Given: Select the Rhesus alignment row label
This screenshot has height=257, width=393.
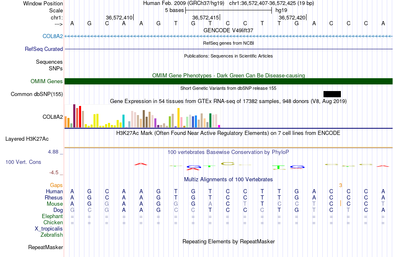Looking at the screenshot, I should click(54, 197).
